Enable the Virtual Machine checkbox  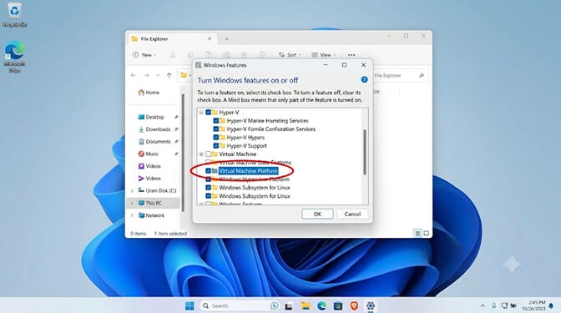[x=208, y=154]
